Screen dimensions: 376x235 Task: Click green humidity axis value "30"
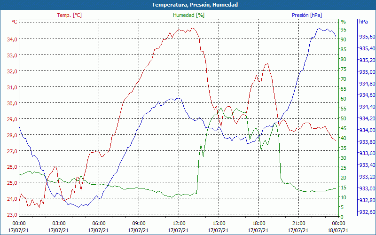pyautogui.click(x=344, y=158)
